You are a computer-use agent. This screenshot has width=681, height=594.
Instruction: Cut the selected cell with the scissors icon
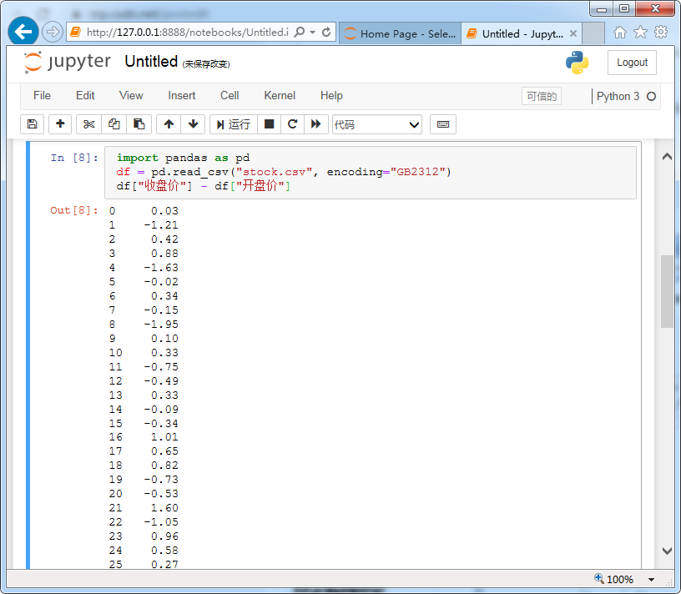coord(88,124)
